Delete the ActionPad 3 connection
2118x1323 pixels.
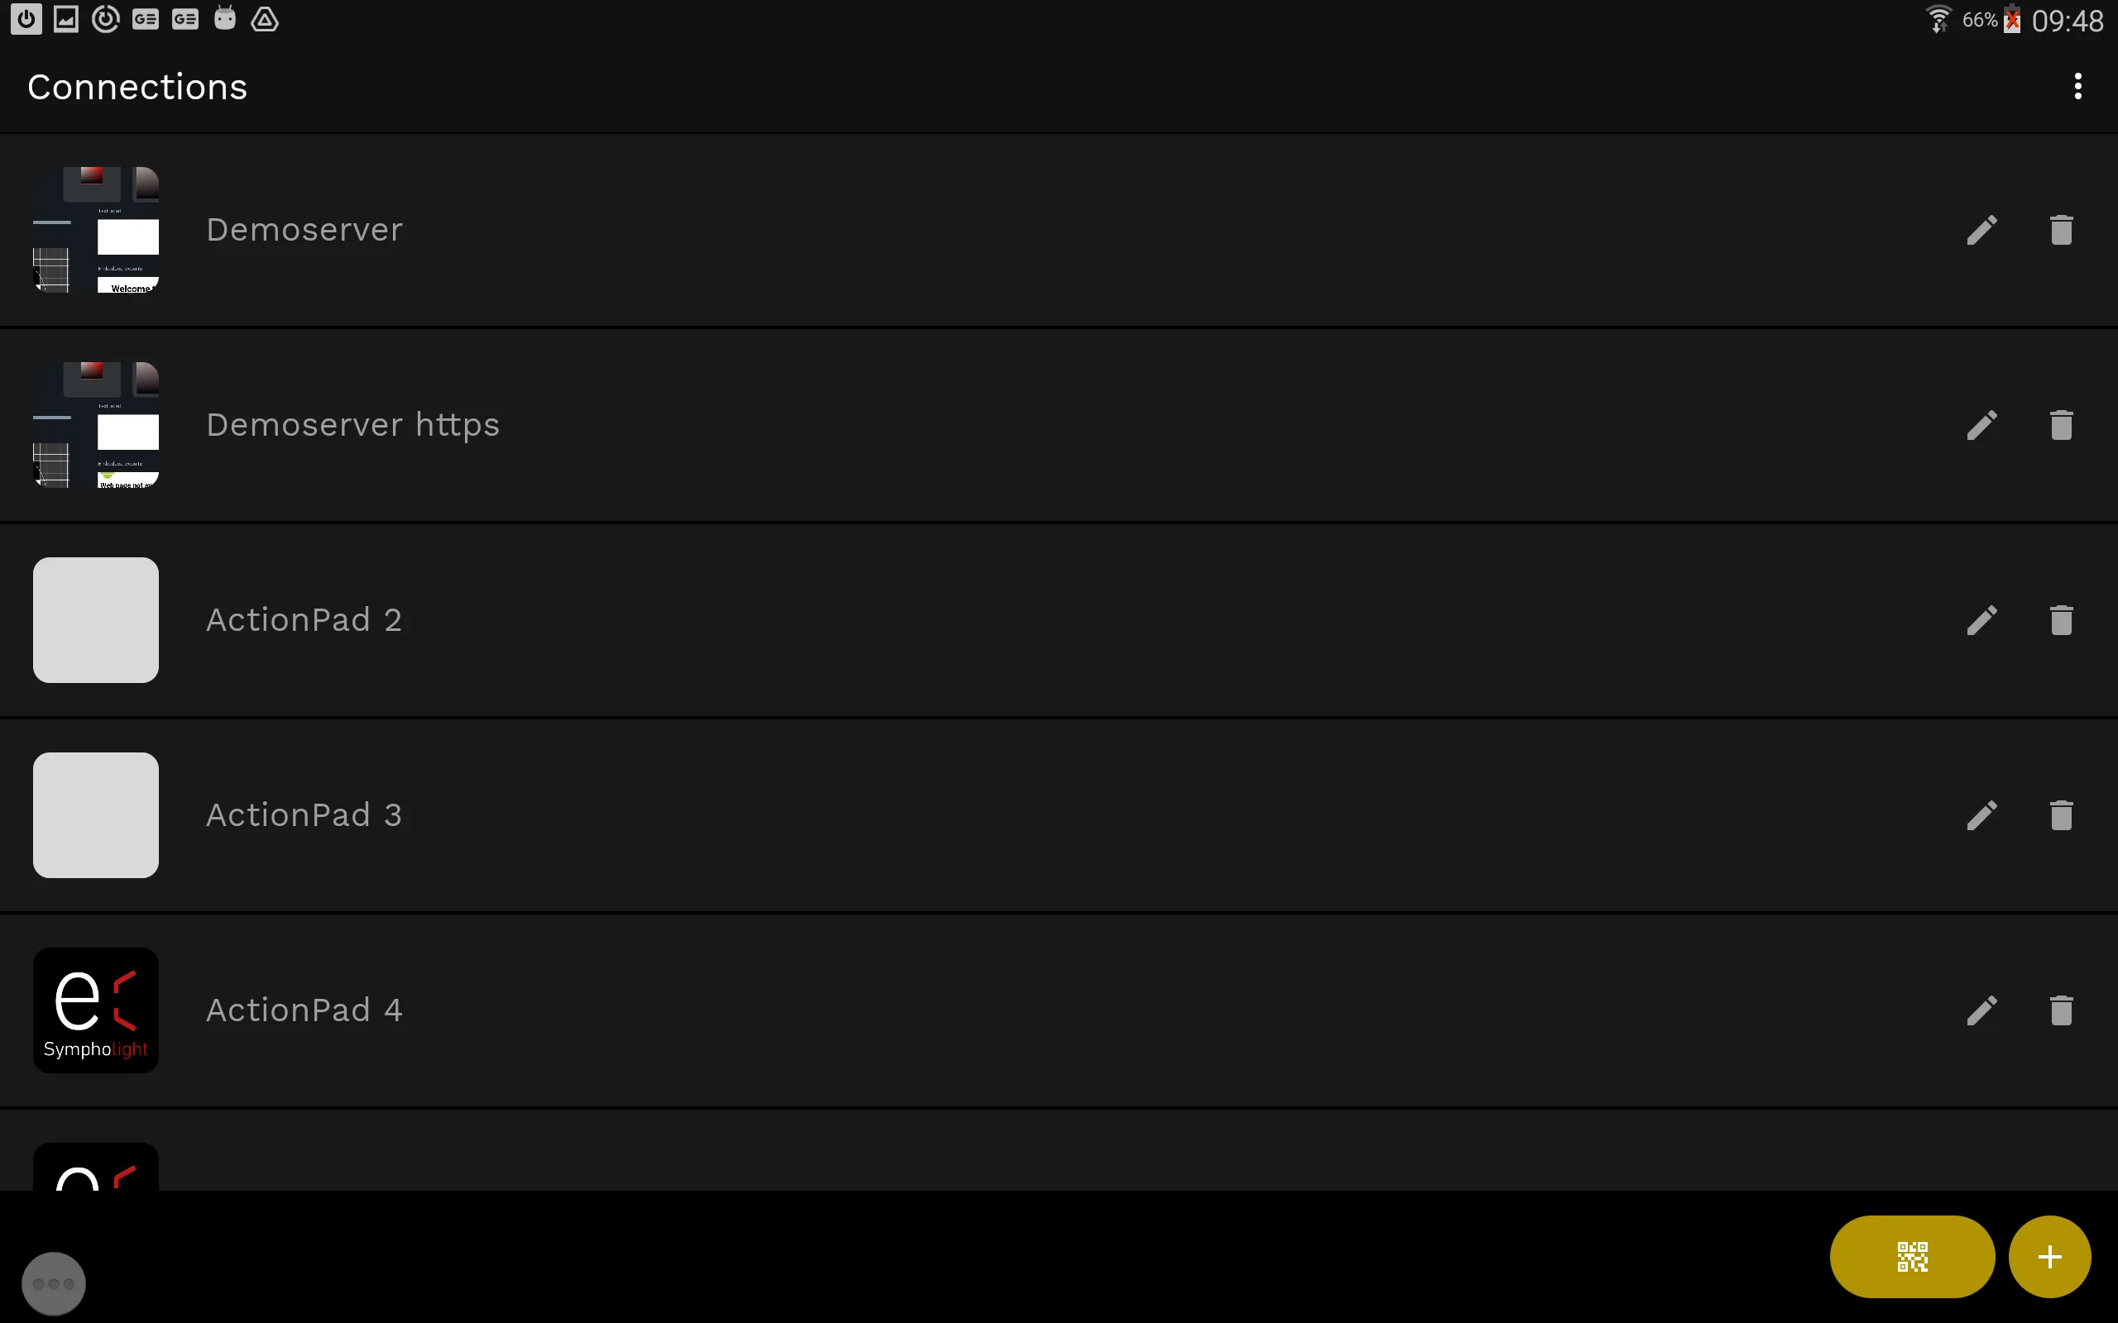(2061, 815)
